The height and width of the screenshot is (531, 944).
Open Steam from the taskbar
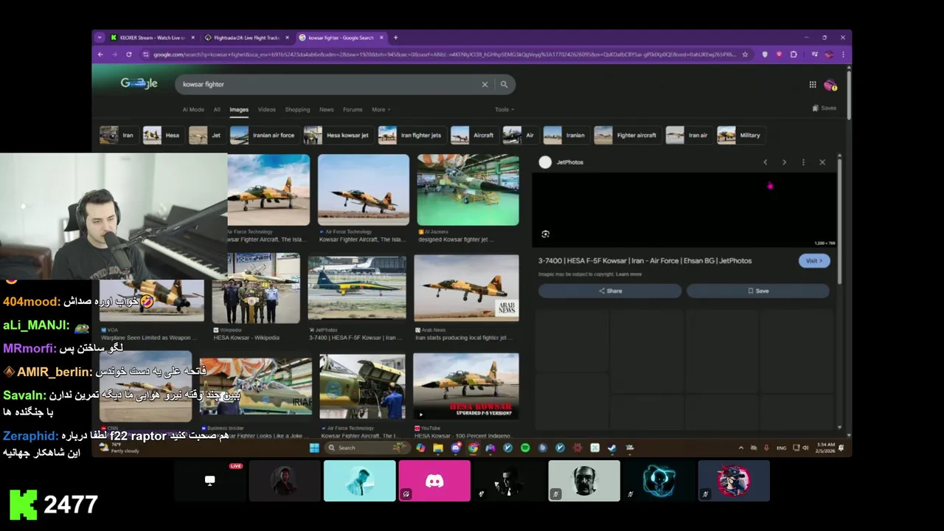(x=612, y=448)
